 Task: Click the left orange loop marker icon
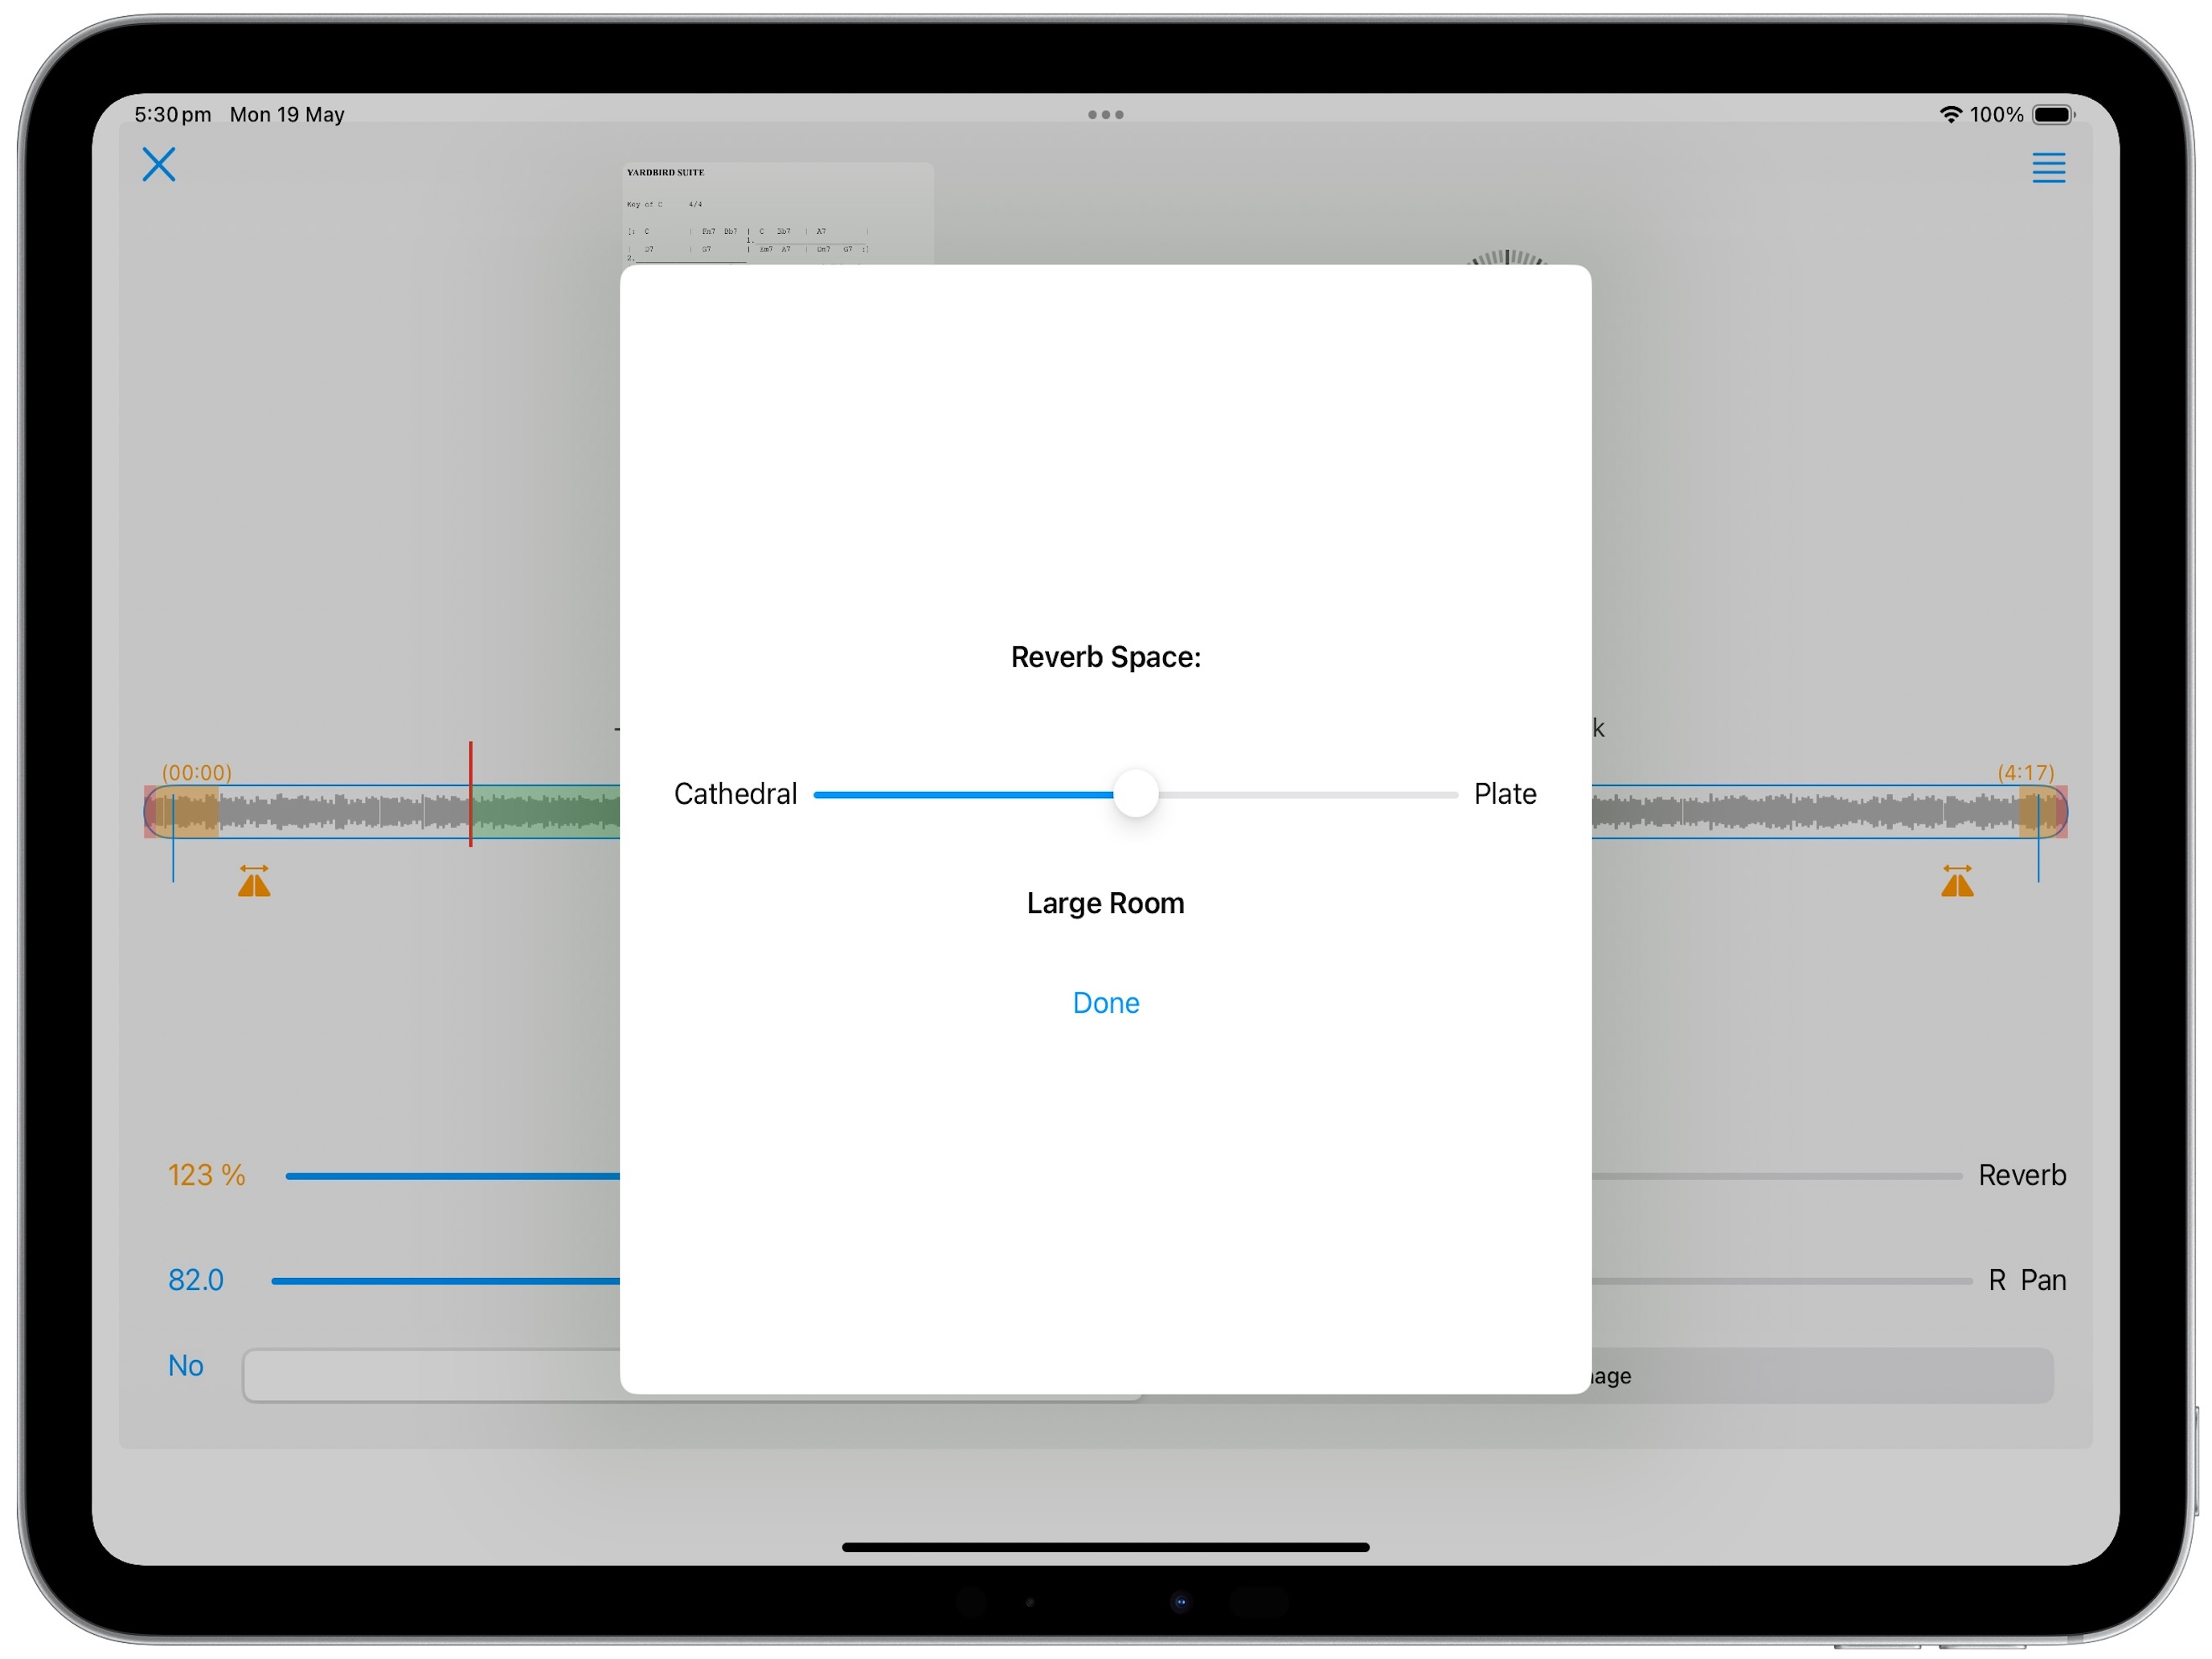point(254,881)
